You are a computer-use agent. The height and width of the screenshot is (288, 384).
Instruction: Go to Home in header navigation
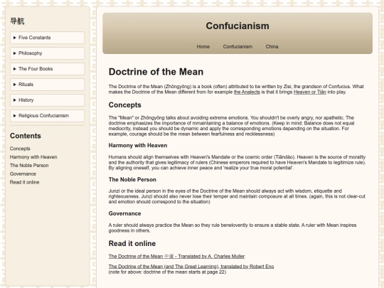click(203, 46)
